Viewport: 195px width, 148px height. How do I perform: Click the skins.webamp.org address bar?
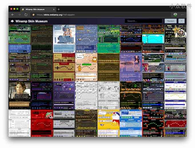coord(101,15)
